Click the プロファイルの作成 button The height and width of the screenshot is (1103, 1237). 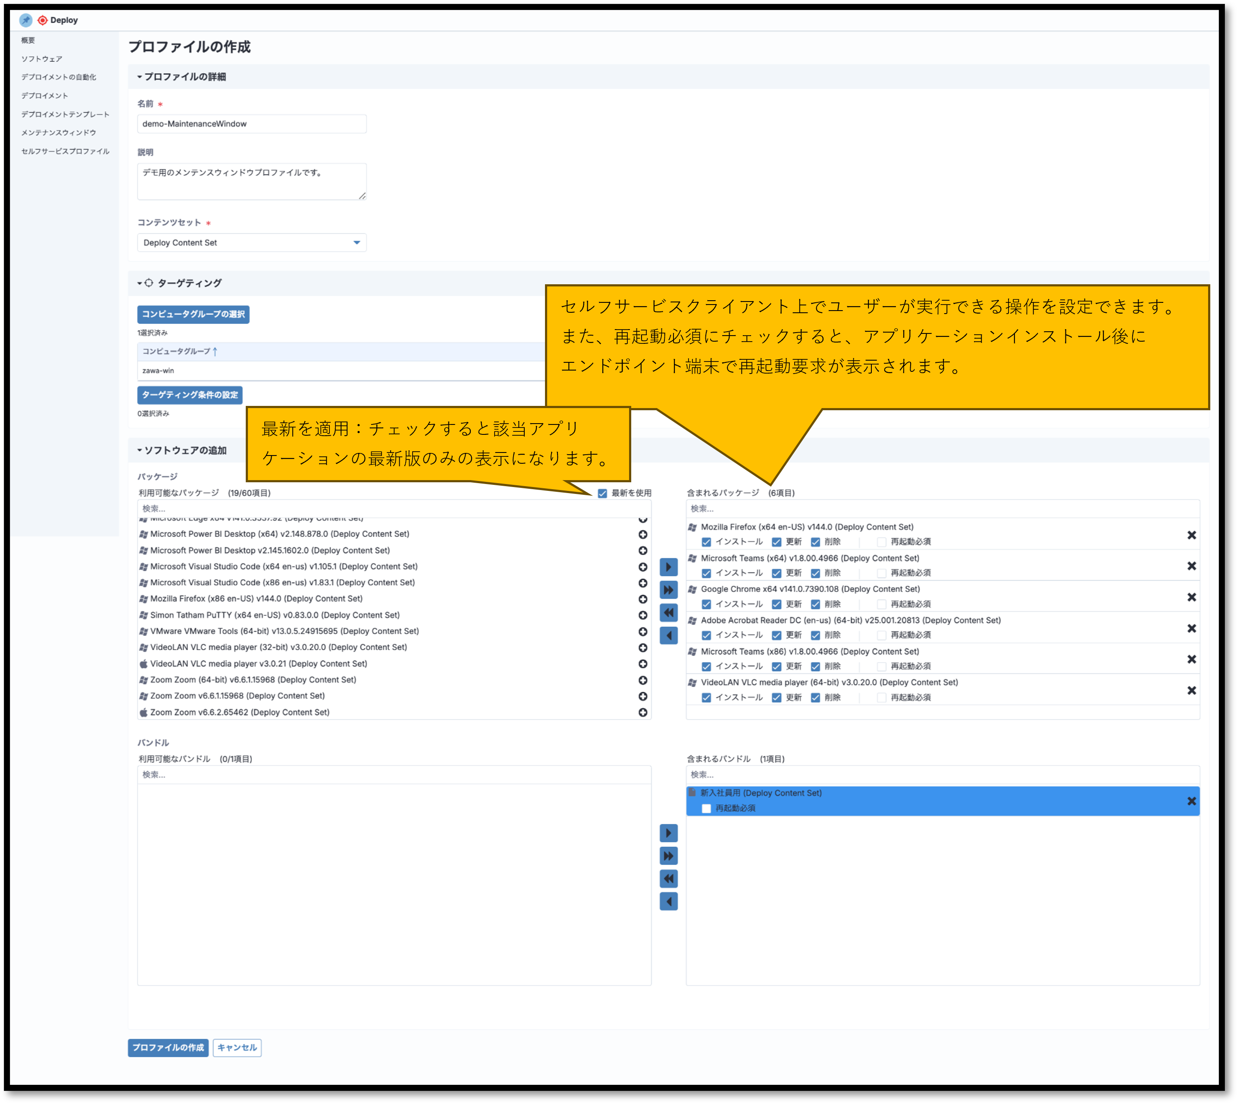(168, 1048)
